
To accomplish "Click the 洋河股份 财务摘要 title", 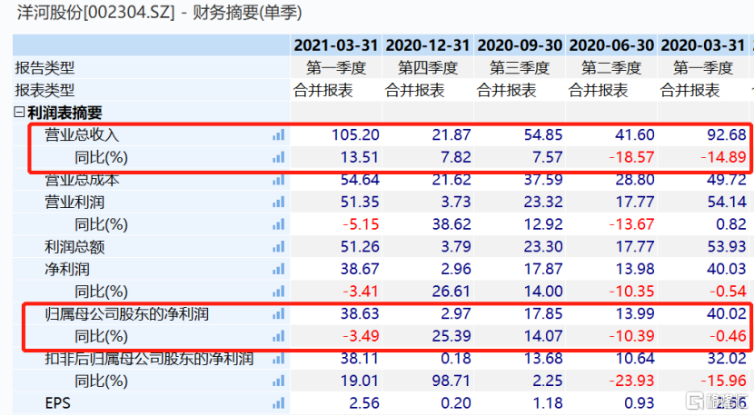I will (159, 13).
